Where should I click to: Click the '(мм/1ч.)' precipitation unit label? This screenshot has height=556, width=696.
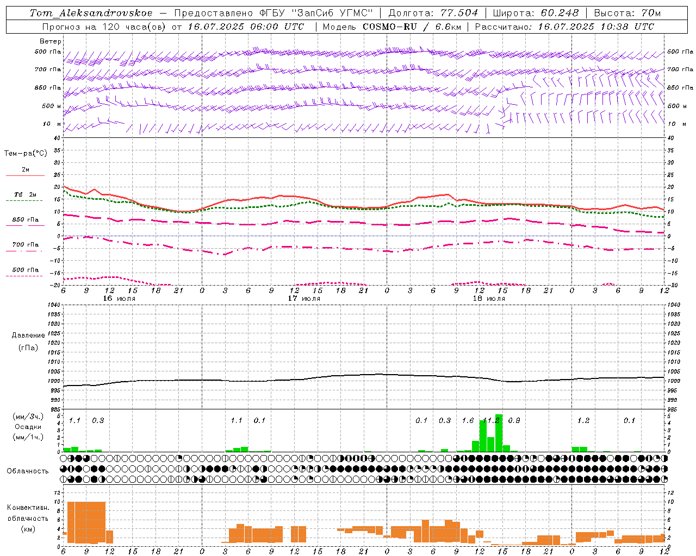click(x=28, y=437)
